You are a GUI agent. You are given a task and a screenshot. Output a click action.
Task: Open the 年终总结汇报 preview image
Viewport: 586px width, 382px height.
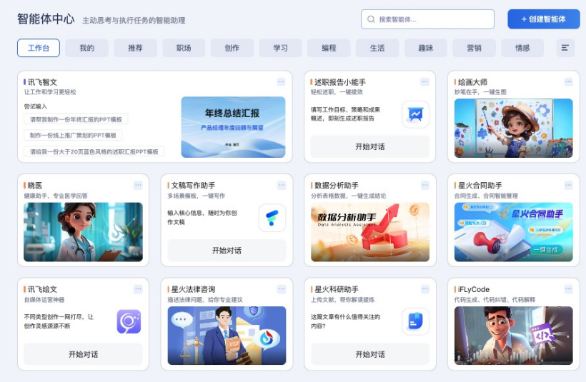pyautogui.click(x=233, y=127)
